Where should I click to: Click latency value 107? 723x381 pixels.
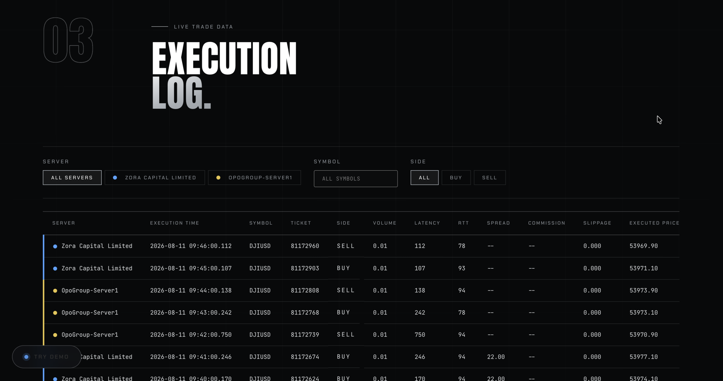click(420, 268)
